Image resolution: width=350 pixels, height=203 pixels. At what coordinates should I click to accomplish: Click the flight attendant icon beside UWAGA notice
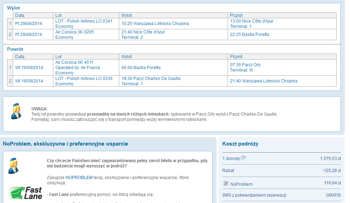click(16, 111)
